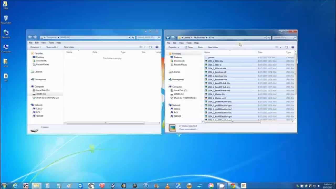336x189 pixels.
Task: Click the search box in ATV's window
Action: point(284,38)
